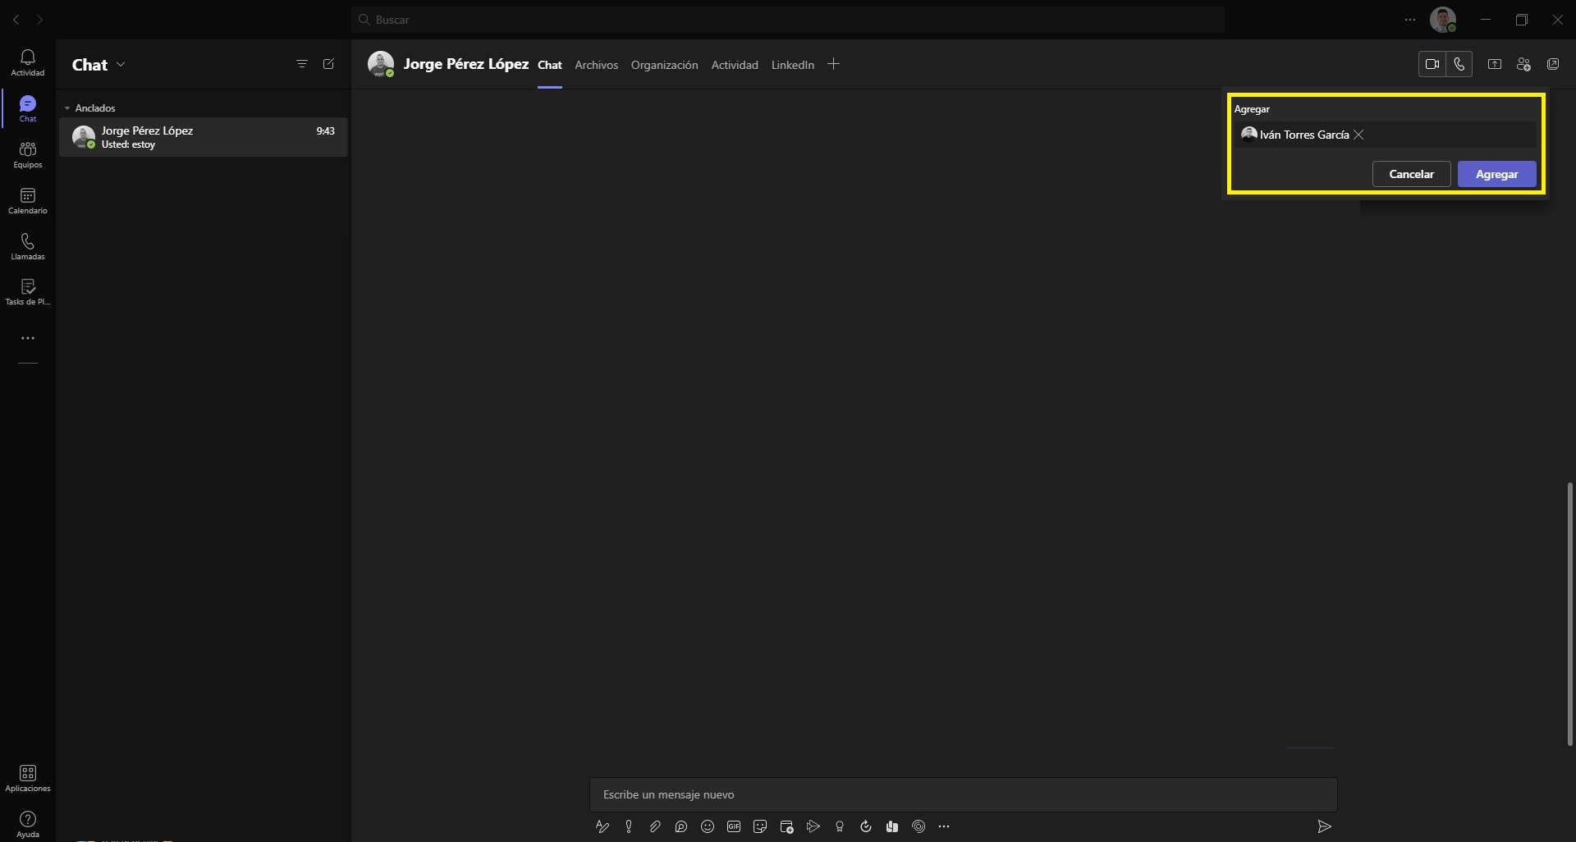Open Ayuda help menu
Screen dimensions: 1576x842
[28, 824]
